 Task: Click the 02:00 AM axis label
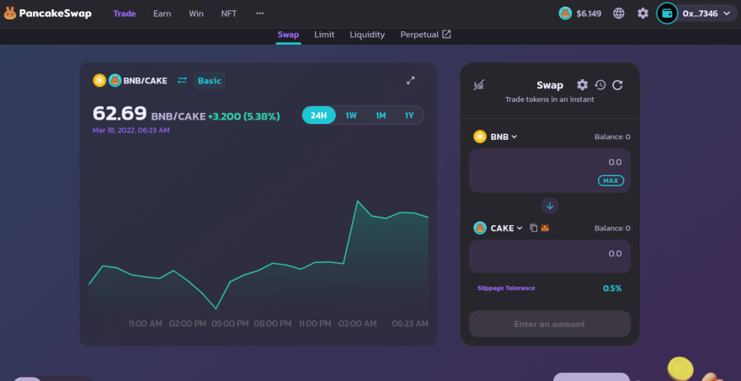[x=357, y=324]
